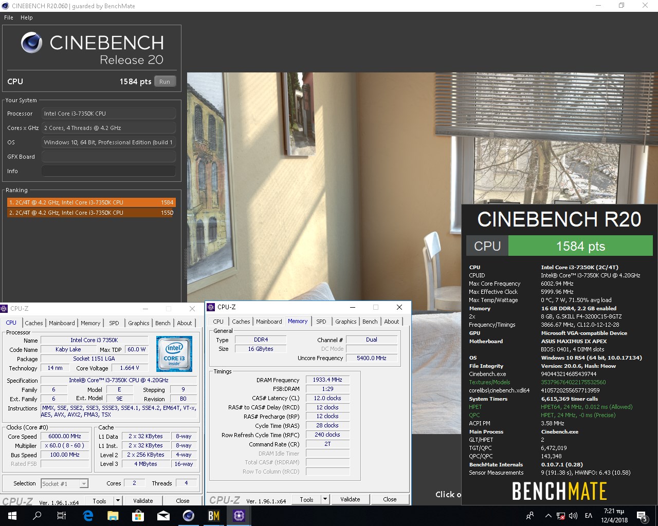Viewport: 658px width, 526px height.
Task: Open Bench tab in left CPU-Z
Action: (163, 323)
